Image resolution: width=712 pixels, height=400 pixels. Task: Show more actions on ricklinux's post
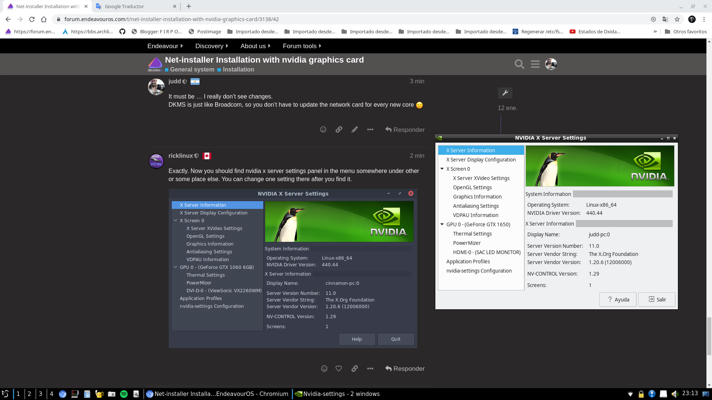point(370,369)
